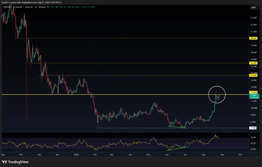Click the 10.000 price axis value
262x167 pixels.
click(254, 108)
